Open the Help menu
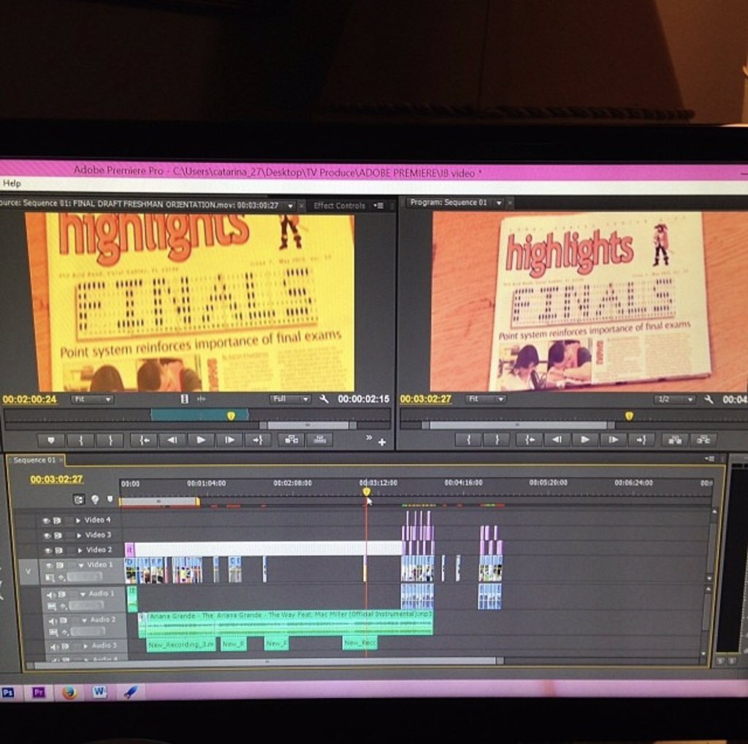This screenshot has height=744, width=748. (12, 183)
